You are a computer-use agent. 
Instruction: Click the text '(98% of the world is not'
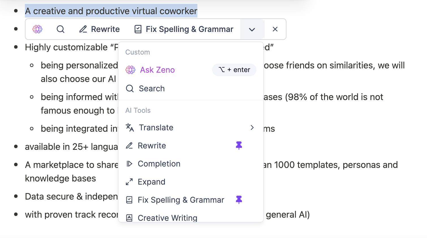pyautogui.click(x=334, y=97)
